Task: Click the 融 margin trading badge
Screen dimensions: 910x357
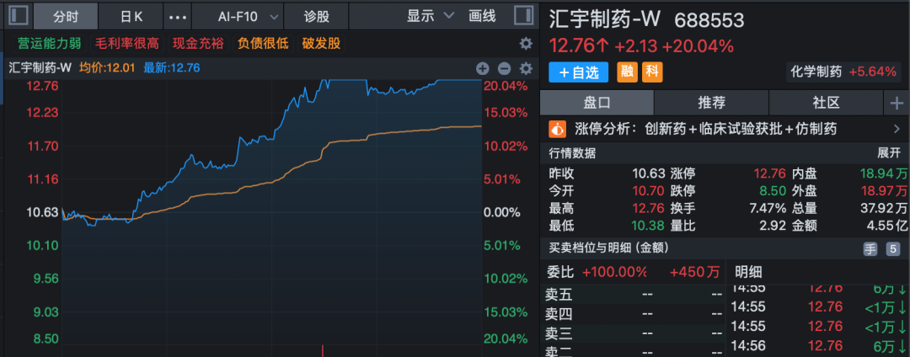Action: (627, 72)
